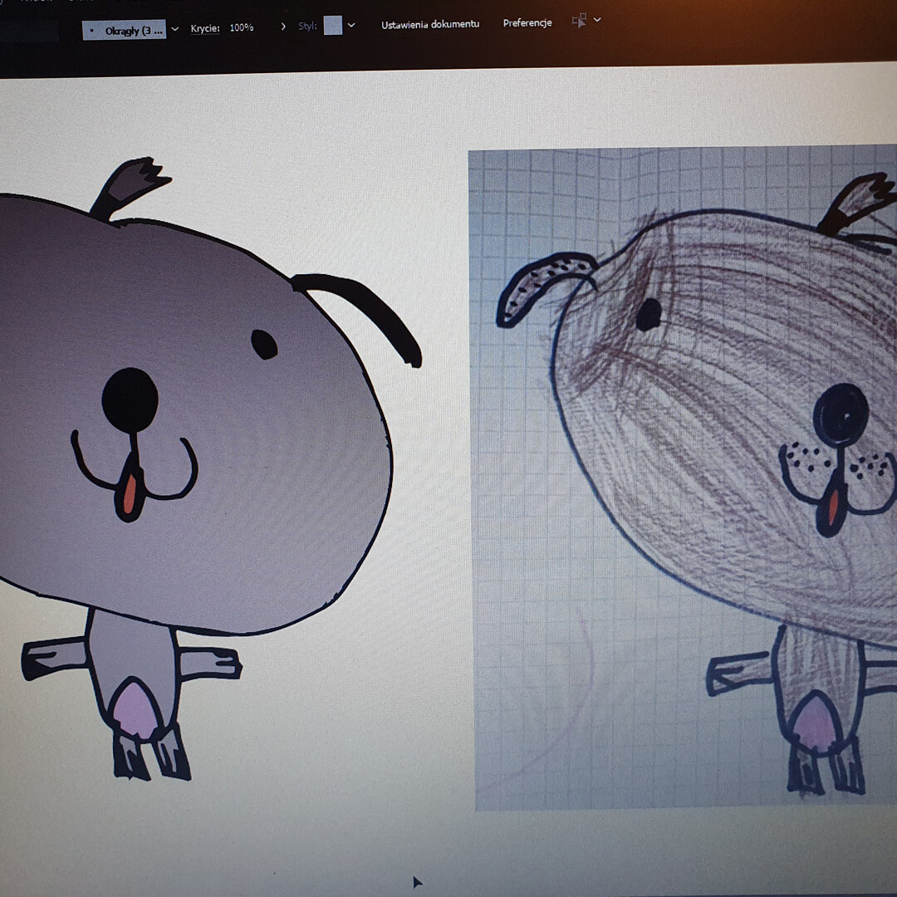The image size is (897, 897).
Task: Select the vector dog's orange tongue
Action: [x=130, y=496]
